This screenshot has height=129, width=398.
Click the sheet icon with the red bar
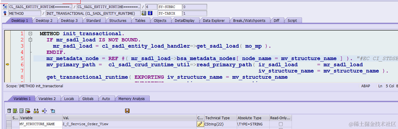click(x=28, y=111)
